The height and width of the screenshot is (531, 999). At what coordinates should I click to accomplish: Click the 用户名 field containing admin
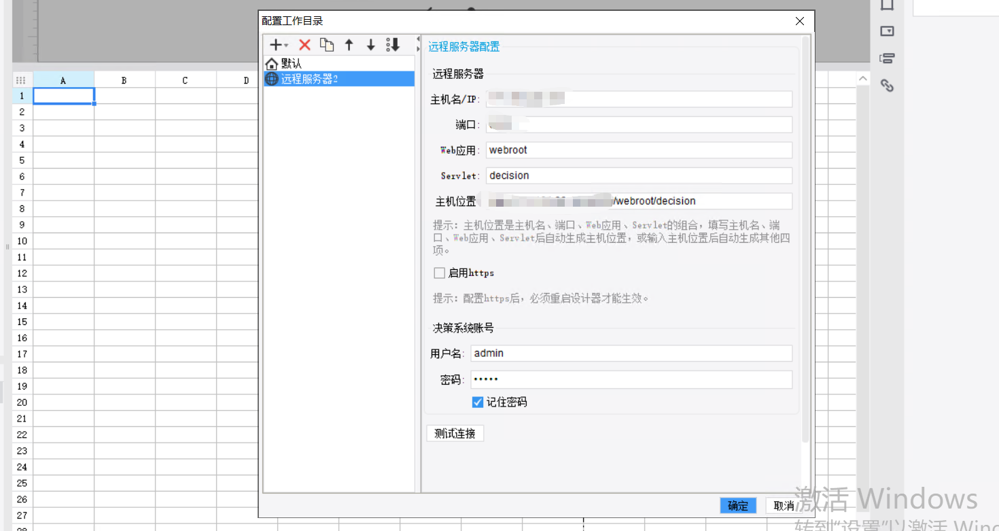(631, 354)
